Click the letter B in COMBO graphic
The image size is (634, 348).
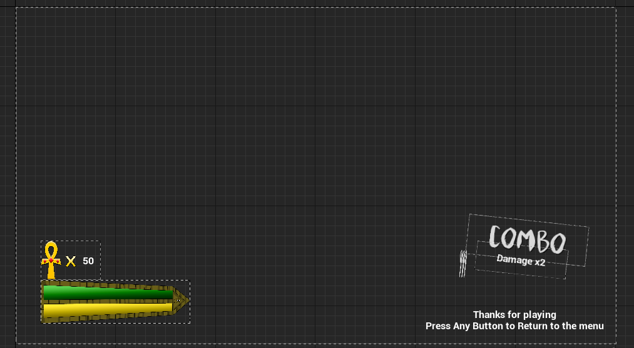pyautogui.click(x=543, y=242)
